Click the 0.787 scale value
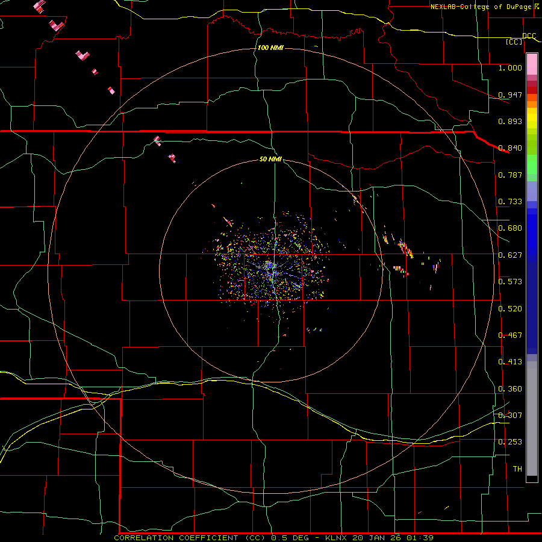 510,175
